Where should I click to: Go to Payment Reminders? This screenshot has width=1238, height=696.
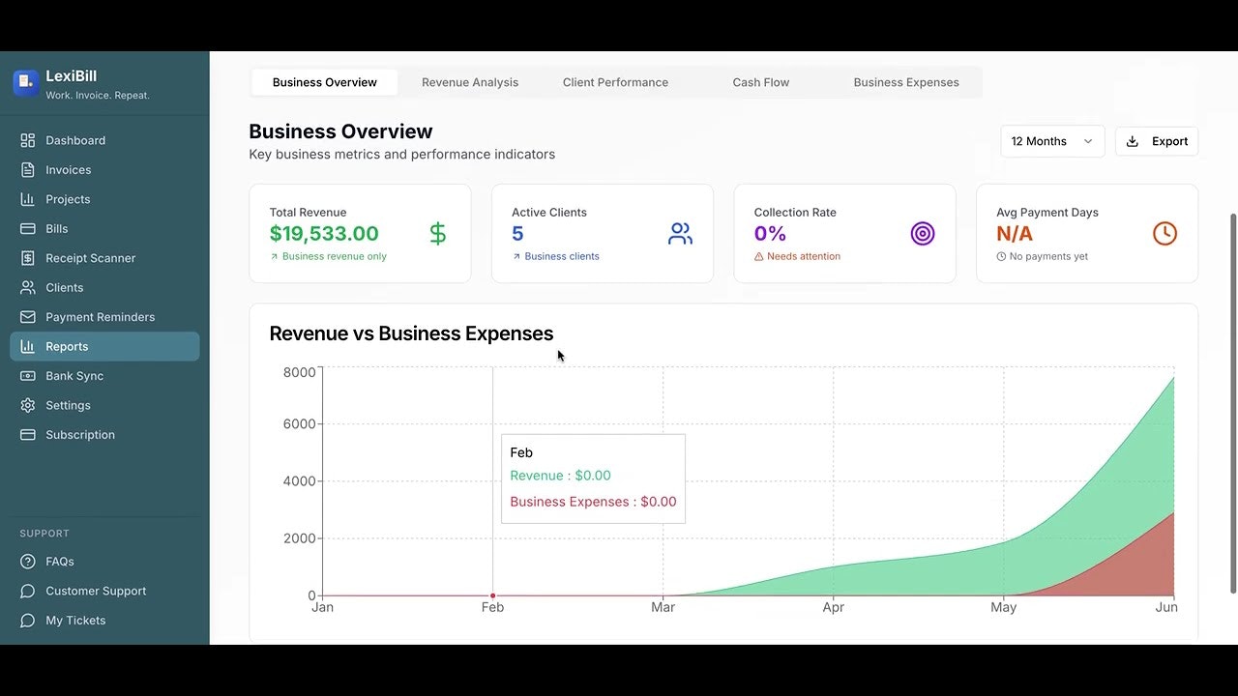tap(104, 317)
